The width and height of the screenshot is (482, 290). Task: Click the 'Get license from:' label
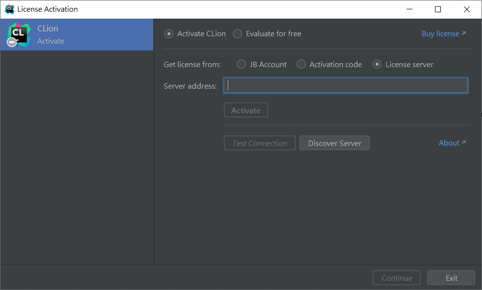[192, 65]
